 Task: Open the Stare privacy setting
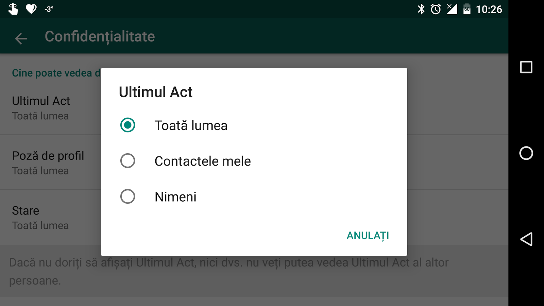[40, 218]
